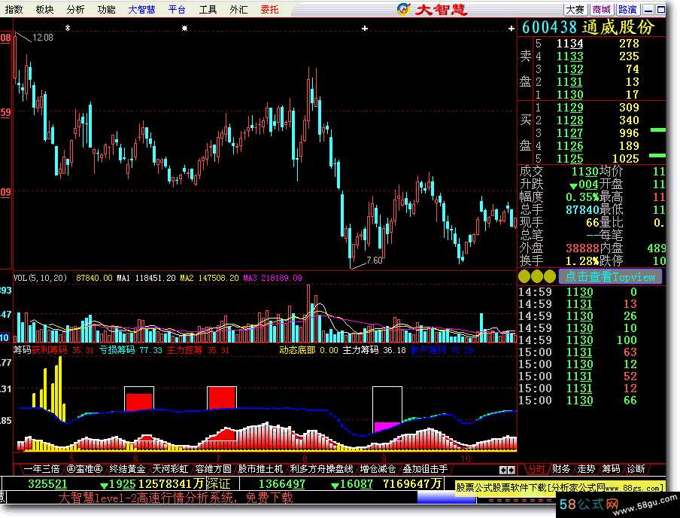Open the 外汇 menu

pyautogui.click(x=238, y=9)
